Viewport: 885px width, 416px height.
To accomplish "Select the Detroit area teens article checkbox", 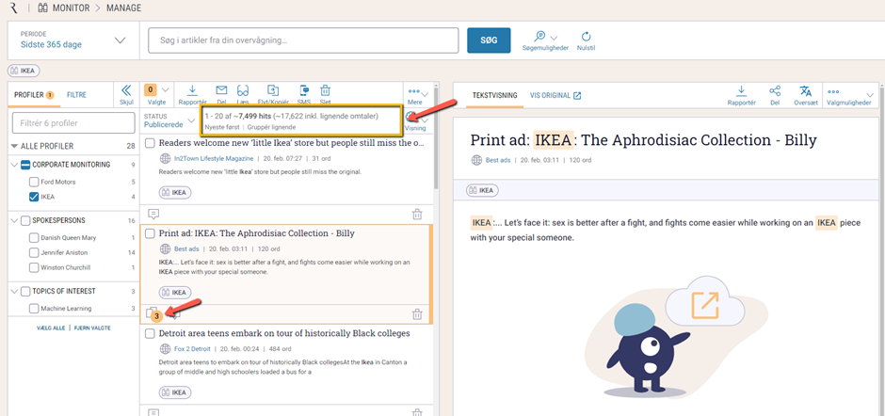I will click(150, 333).
